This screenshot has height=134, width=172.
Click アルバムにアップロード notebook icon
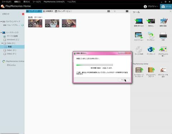point(151,70)
